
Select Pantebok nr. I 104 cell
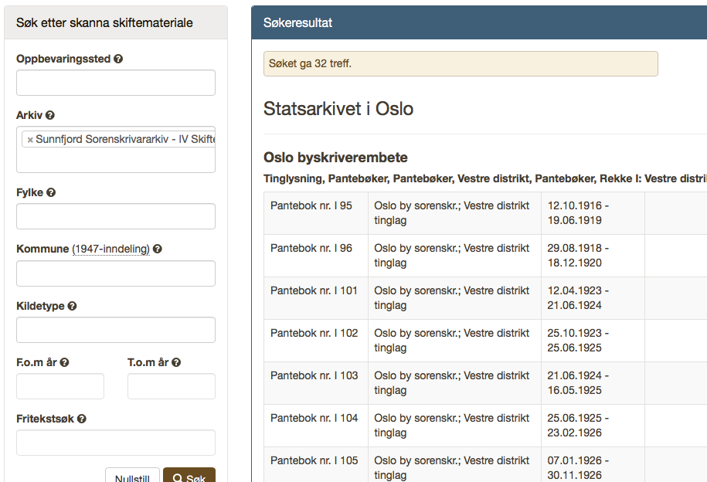coord(316,425)
